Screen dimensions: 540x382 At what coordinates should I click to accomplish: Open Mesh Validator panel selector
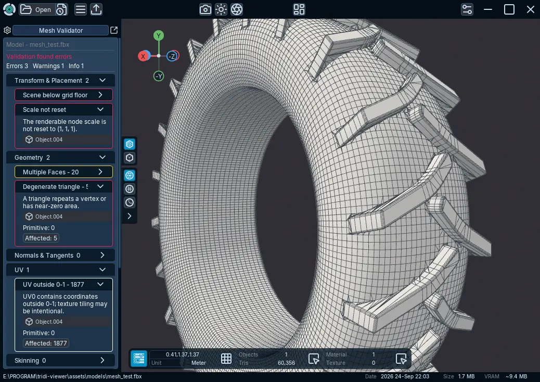(61, 30)
